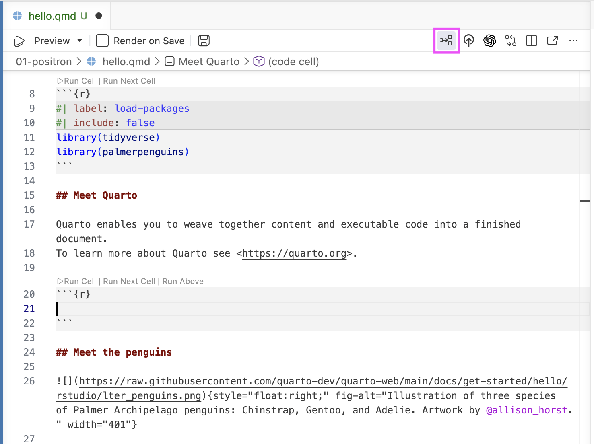The height and width of the screenshot is (444, 594).
Task: Click the @allison_horst mention
Action: point(527,410)
